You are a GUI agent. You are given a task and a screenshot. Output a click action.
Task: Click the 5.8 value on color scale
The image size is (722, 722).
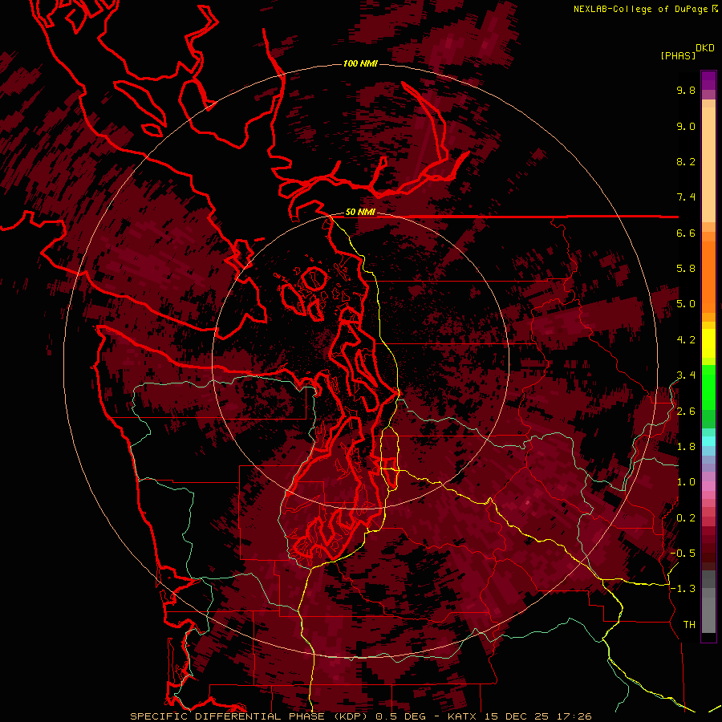[x=686, y=269]
